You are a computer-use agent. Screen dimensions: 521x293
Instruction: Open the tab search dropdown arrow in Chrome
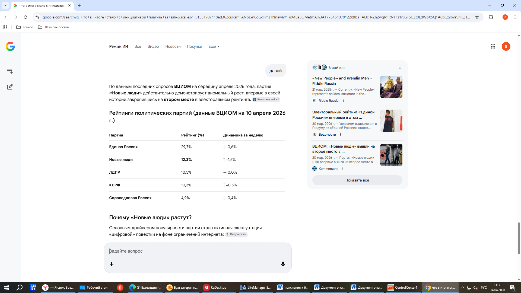coord(5,5)
